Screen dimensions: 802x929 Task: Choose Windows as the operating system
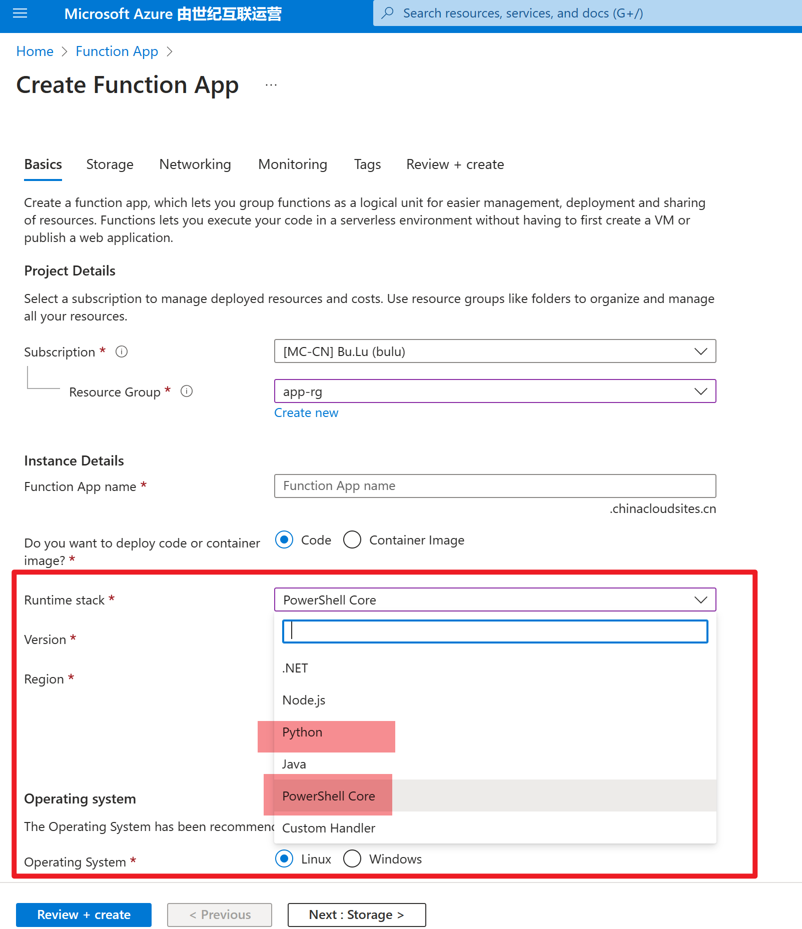pyautogui.click(x=352, y=858)
